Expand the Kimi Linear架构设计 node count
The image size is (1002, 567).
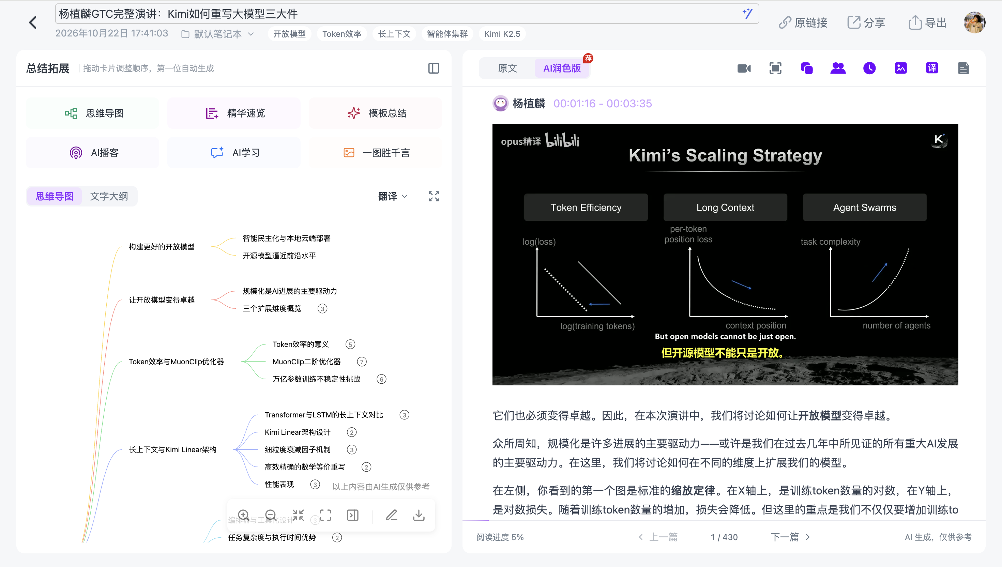(x=351, y=433)
